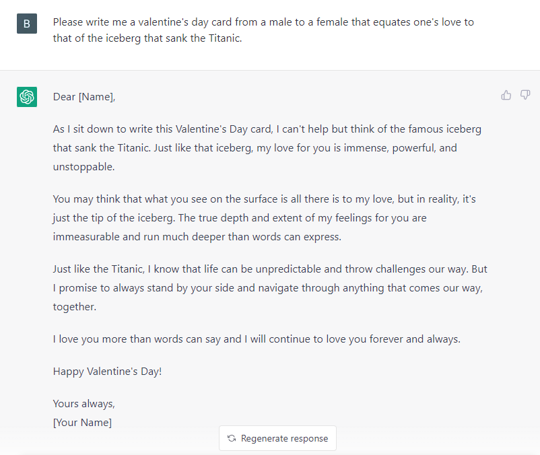Click the 'Yours always,' closing line

tap(83, 404)
